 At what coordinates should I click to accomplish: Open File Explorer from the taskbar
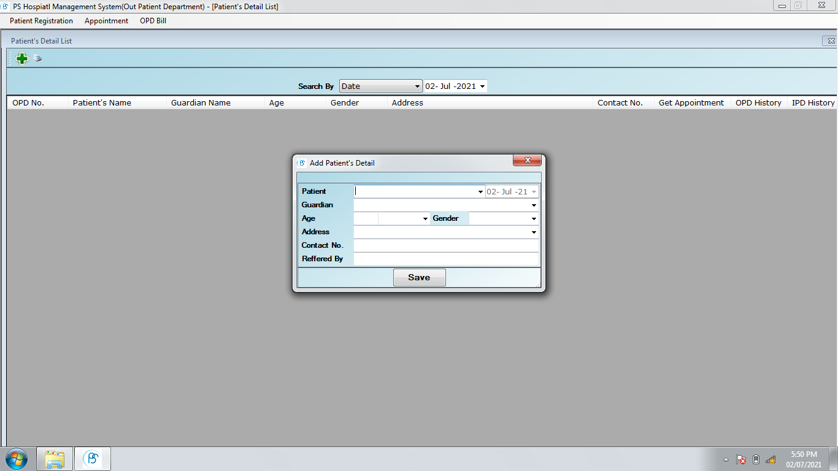[x=55, y=459]
